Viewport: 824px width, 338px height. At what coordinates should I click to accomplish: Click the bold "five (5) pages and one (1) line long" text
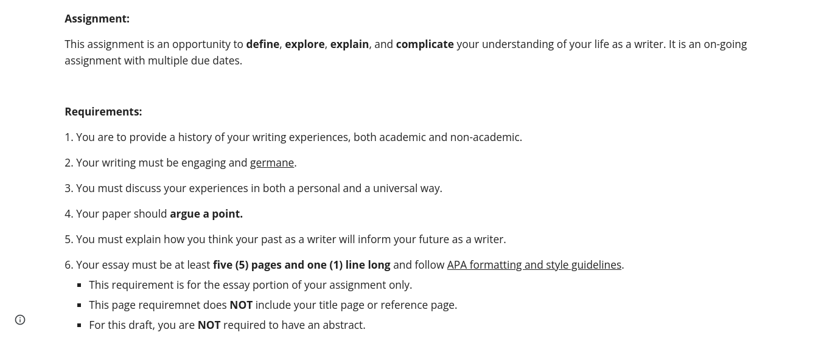click(x=302, y=265)
